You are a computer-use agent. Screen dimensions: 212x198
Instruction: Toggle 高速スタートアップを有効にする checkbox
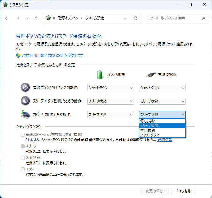click(x=22, y=135)
